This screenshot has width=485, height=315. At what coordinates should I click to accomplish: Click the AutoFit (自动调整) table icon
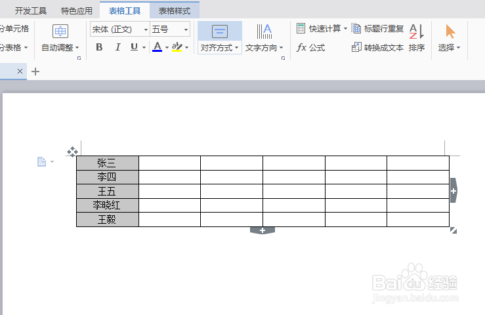[x=60, y=31]
